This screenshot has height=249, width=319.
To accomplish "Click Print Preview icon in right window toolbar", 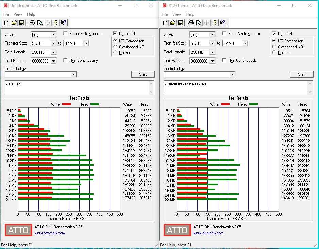I will coord(199,23).
